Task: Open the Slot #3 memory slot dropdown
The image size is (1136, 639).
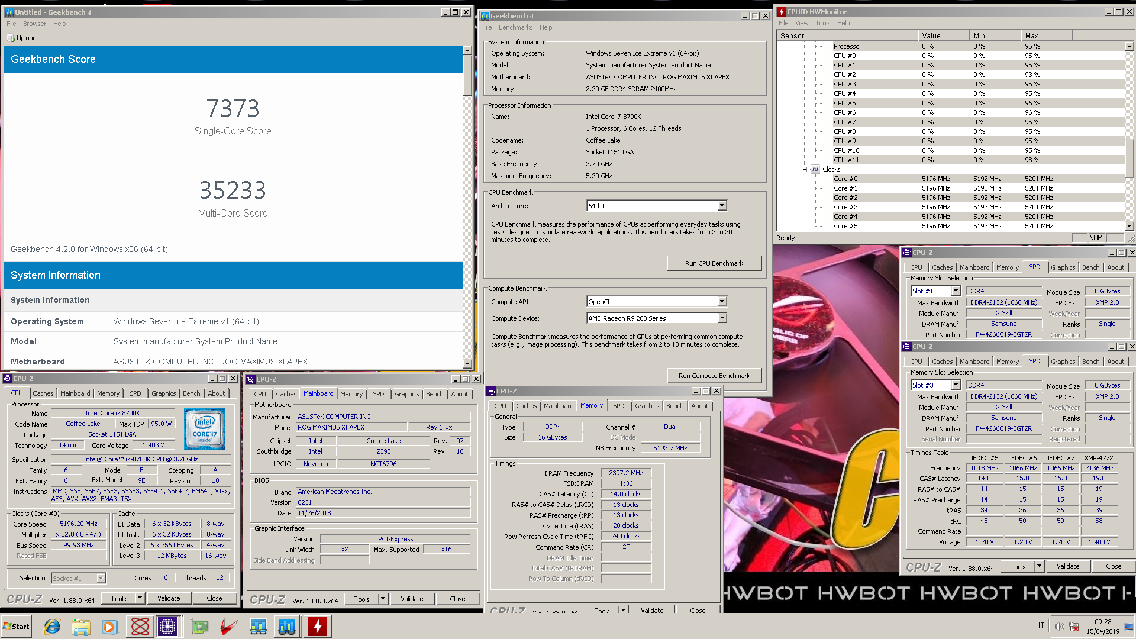Action: click(x=956, y=385)
